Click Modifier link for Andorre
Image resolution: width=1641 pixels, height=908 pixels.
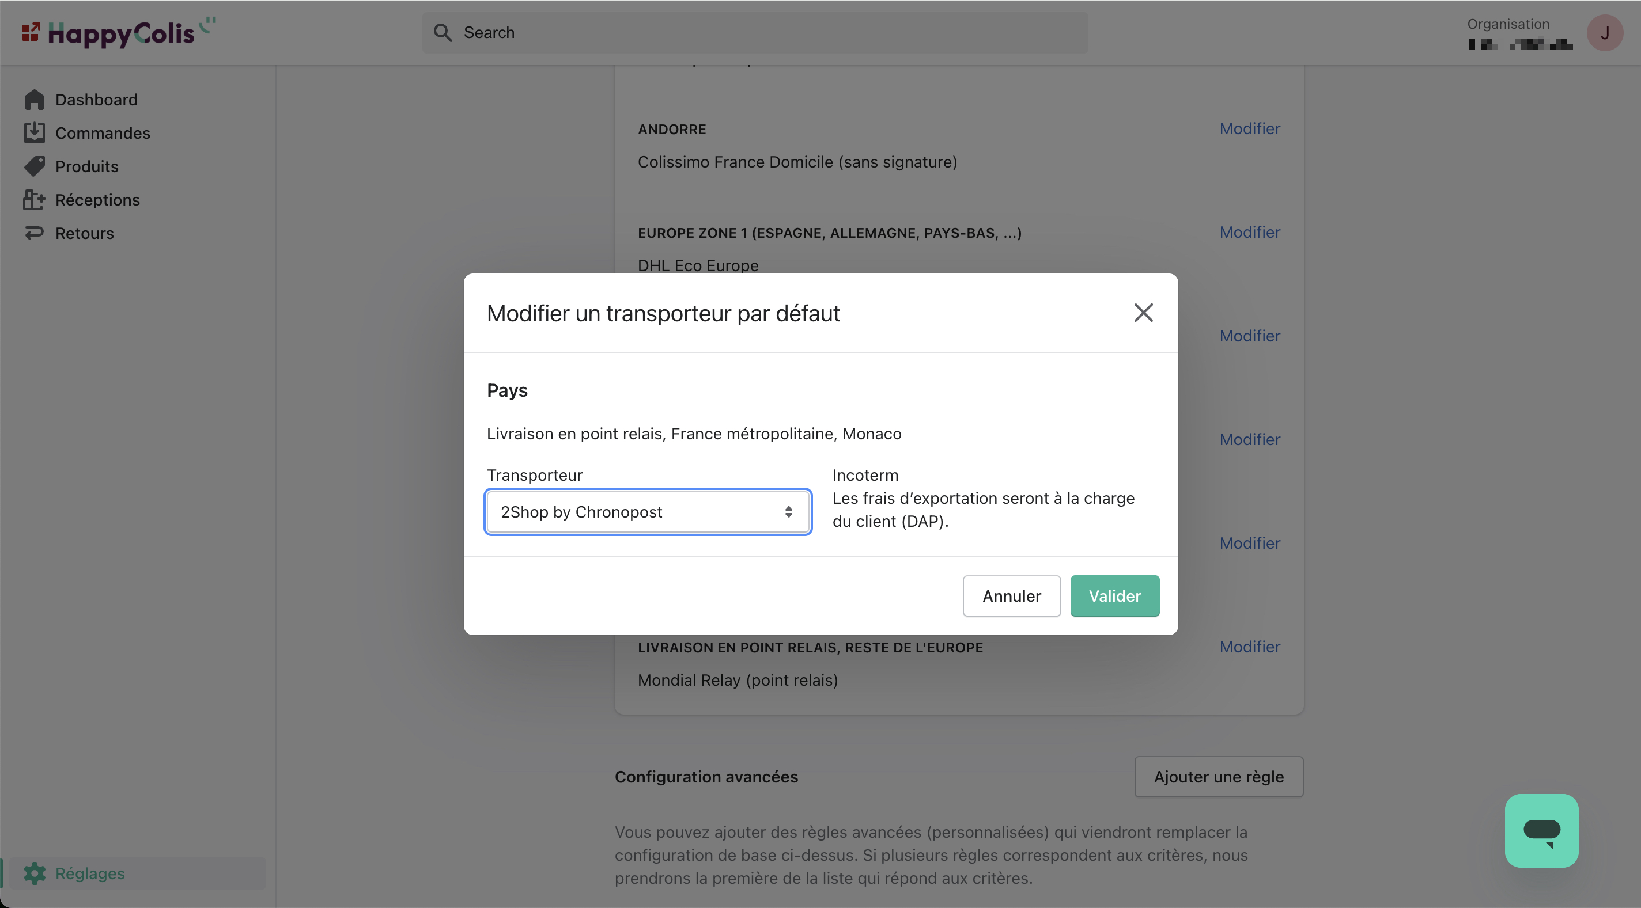(x=1249, y=128)
